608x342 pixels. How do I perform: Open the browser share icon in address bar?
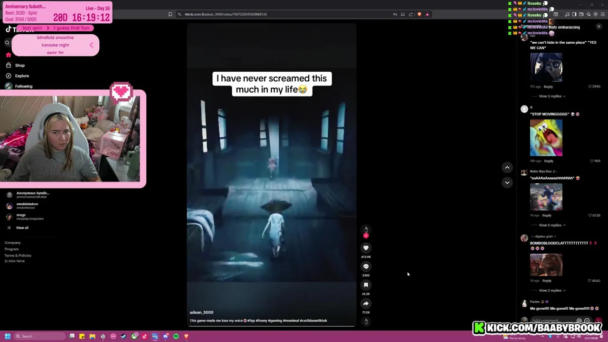tap(411, 14)
